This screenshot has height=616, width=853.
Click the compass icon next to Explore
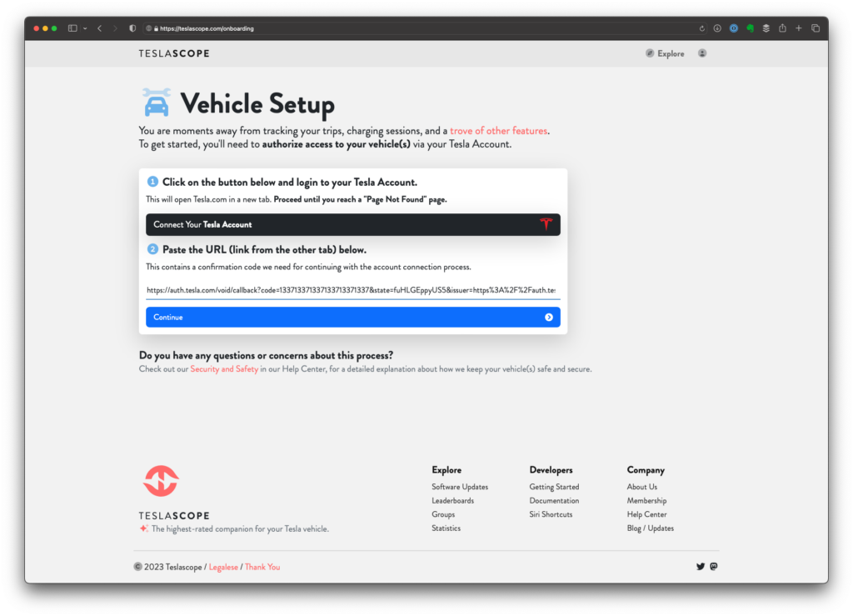coord(651,53)
